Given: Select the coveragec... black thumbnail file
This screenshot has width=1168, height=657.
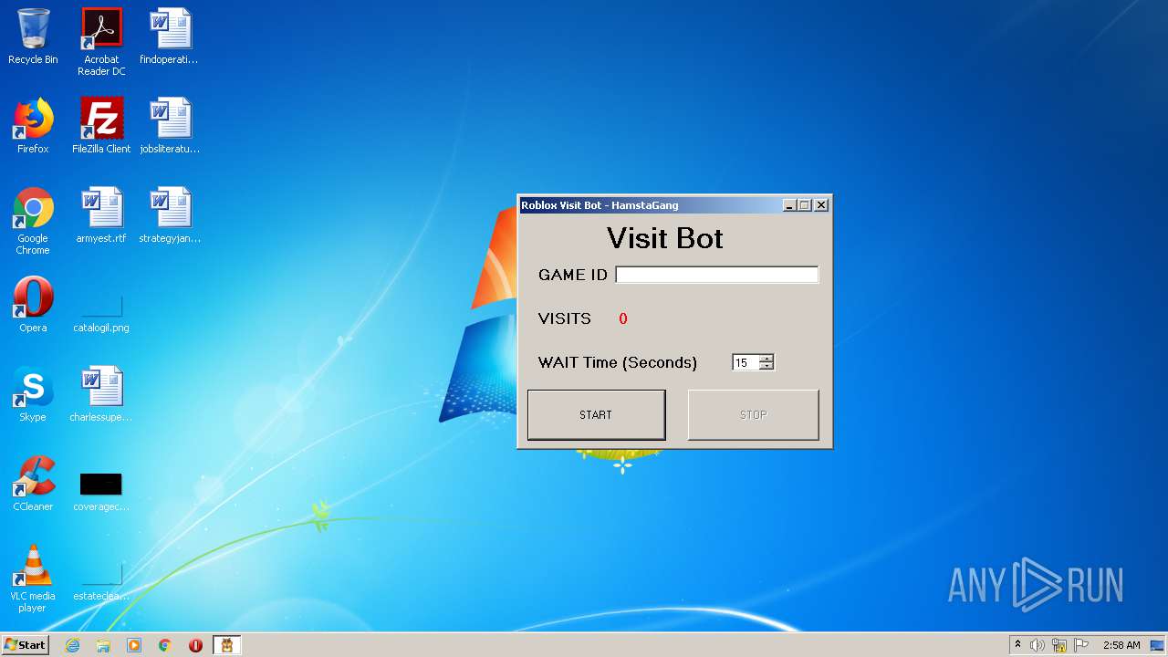Looking at the screenshot, I should (101, 491).
